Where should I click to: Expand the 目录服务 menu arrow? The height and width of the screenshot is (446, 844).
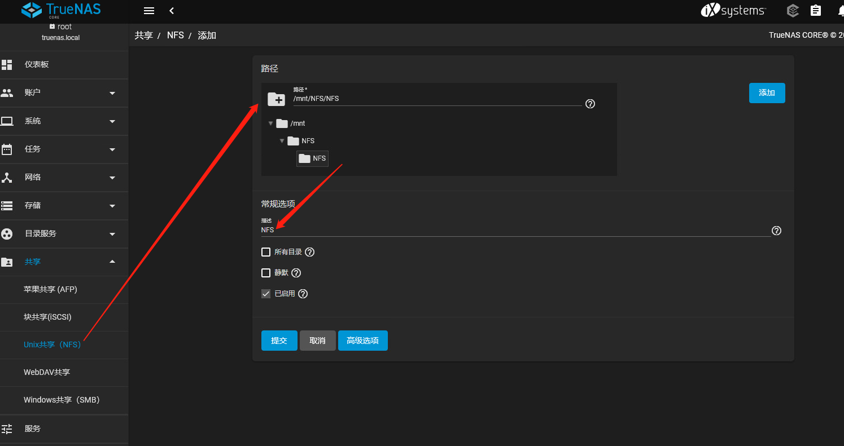[112, 234]
